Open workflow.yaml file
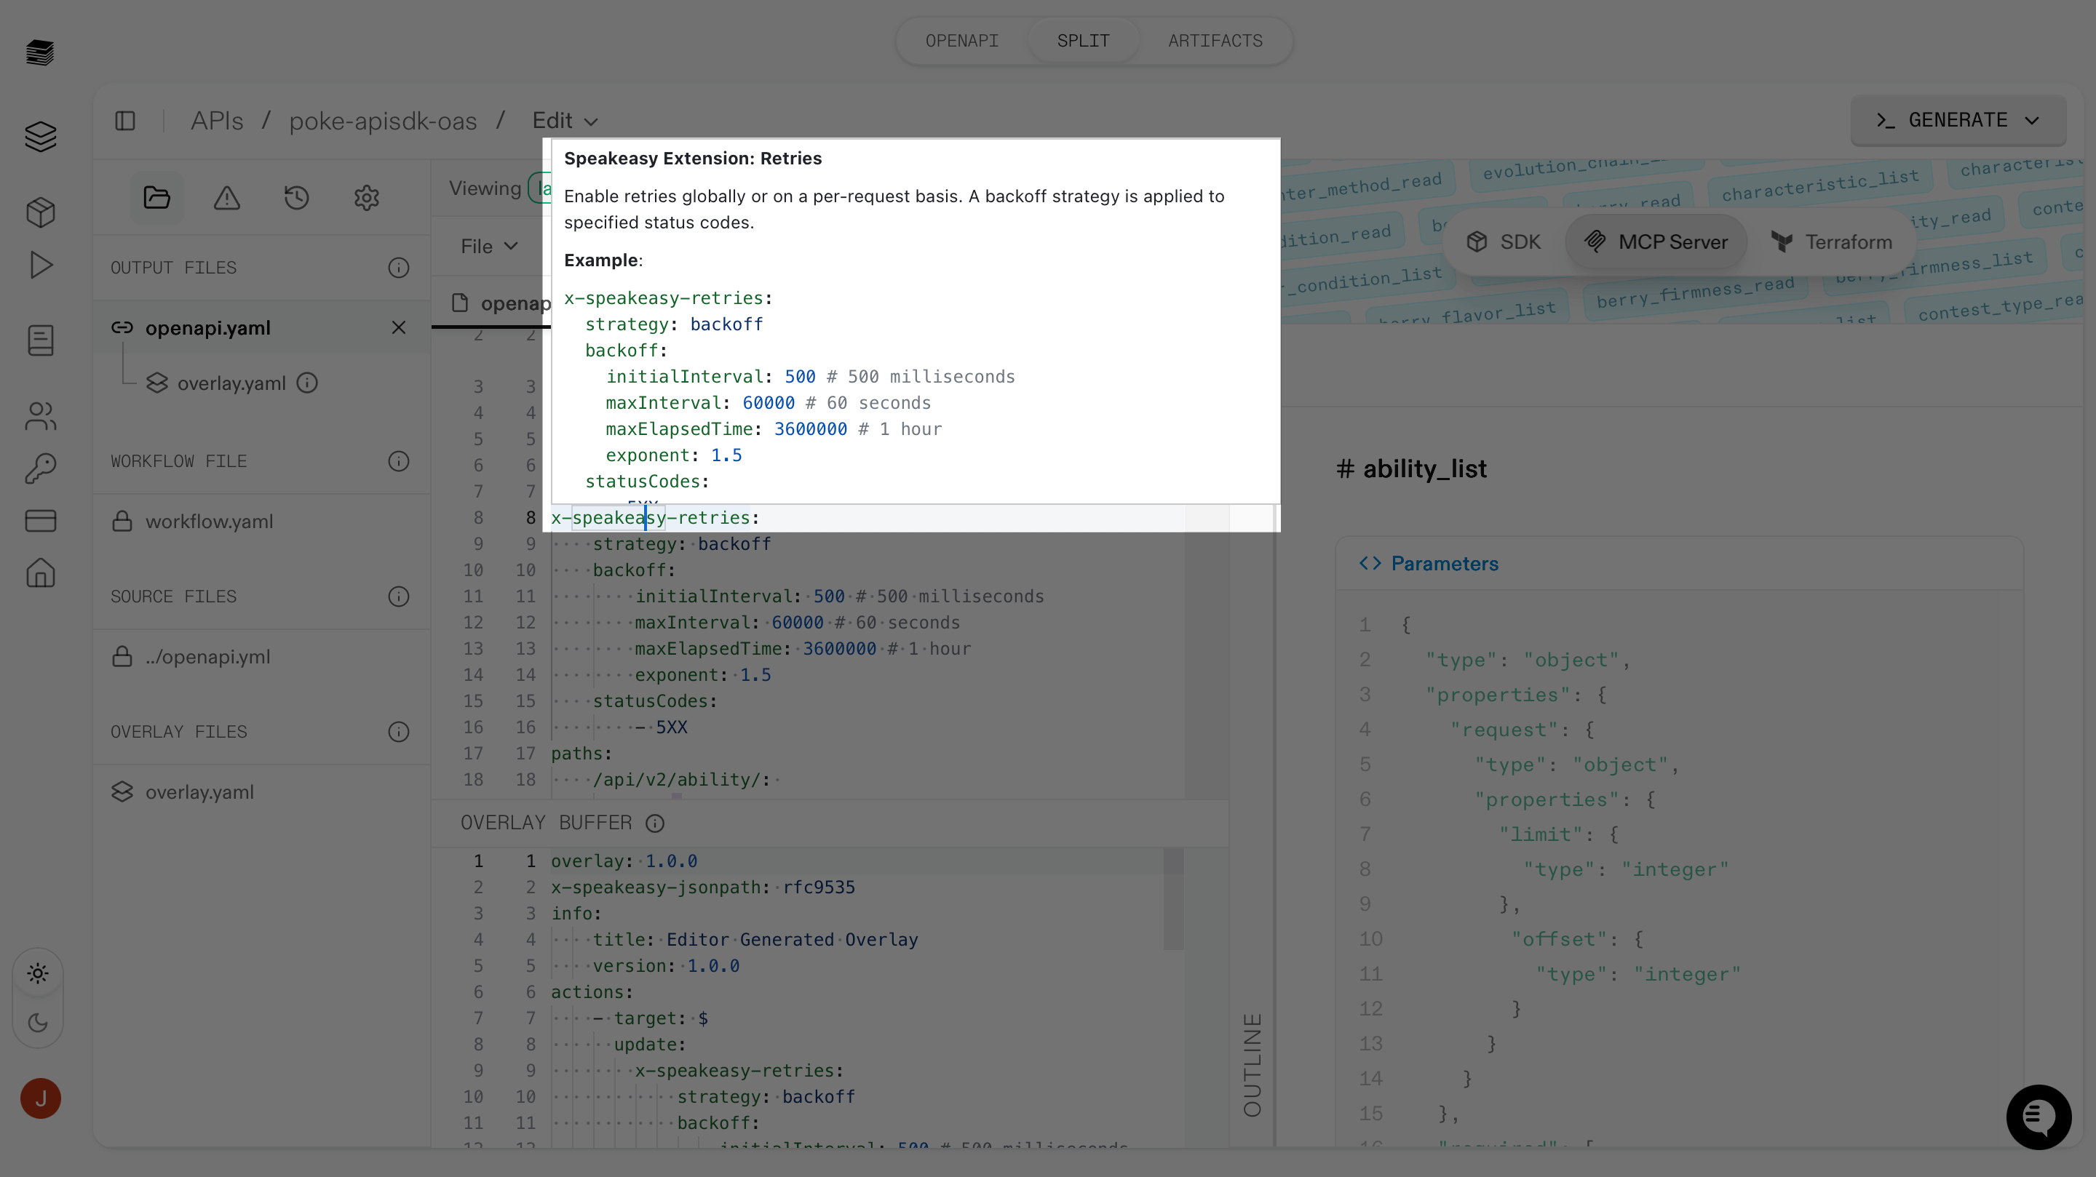The width and height of the screenshot is (2096, 1177). [x=209, y=522]
